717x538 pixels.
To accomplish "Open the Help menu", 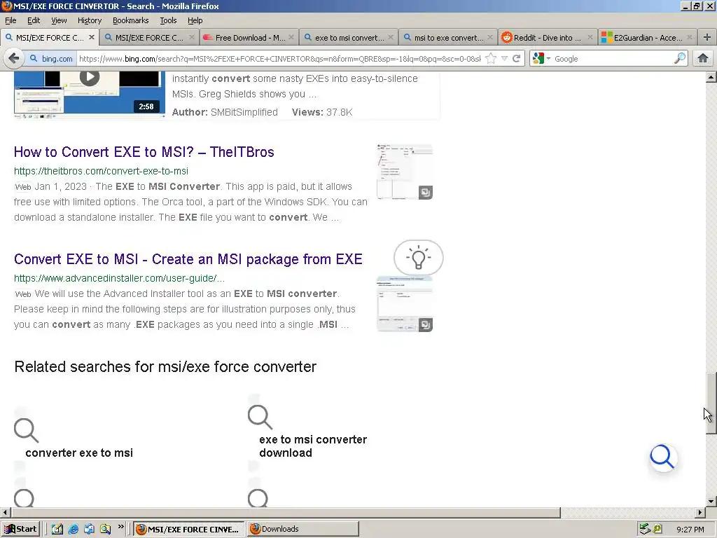I will click(195, 20).
